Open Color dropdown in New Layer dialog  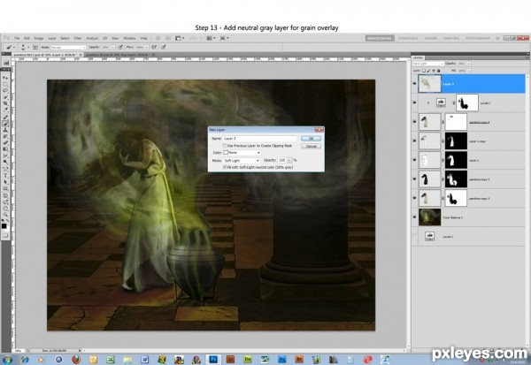[x=242, y=153]
